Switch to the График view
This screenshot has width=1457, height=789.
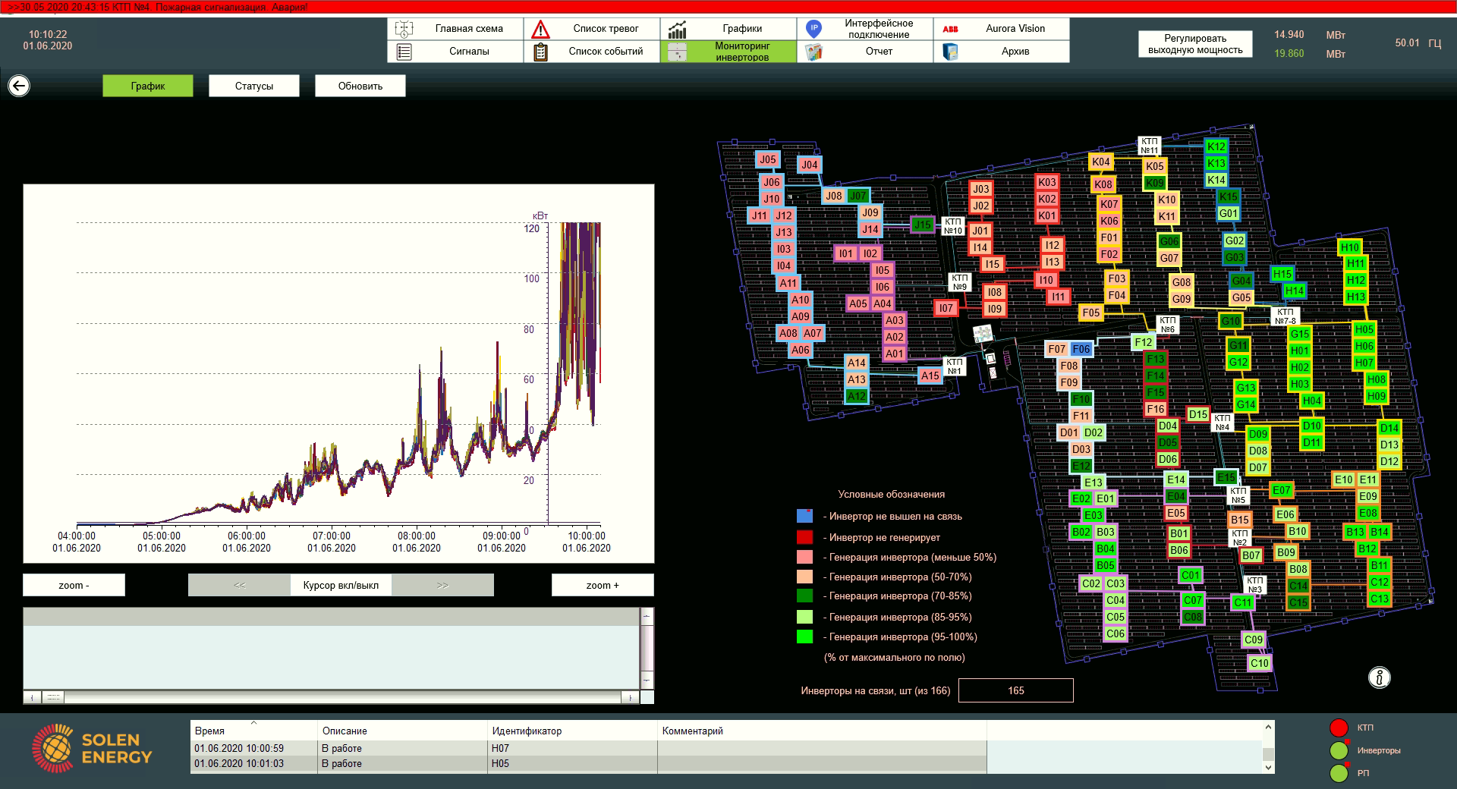pos(148,86)
